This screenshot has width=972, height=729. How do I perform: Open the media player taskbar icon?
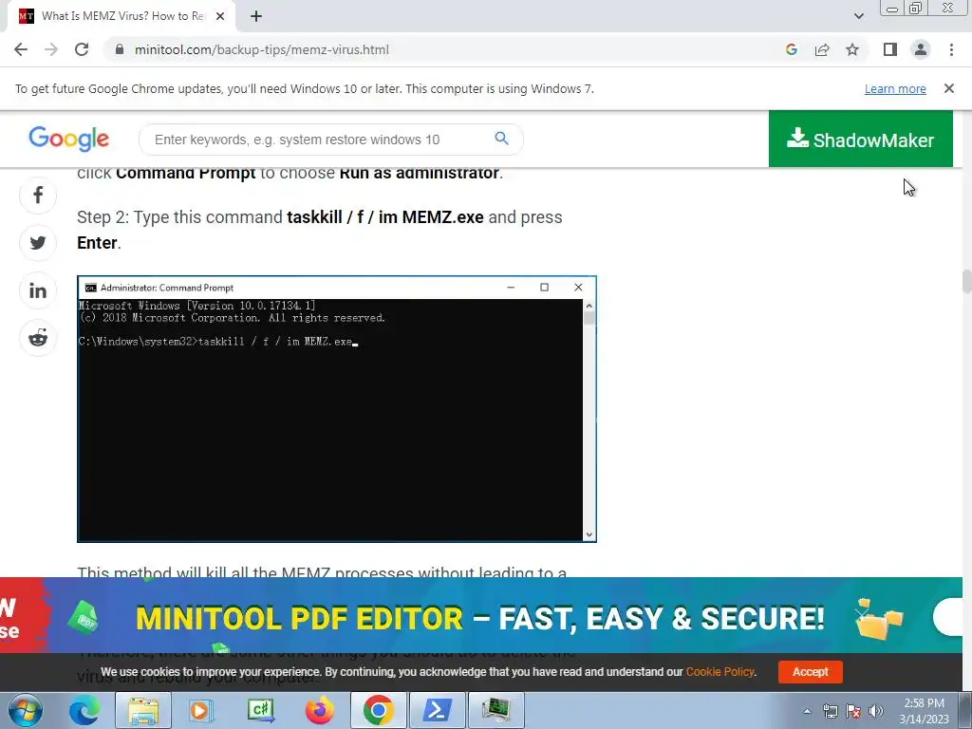click(201, 710)
